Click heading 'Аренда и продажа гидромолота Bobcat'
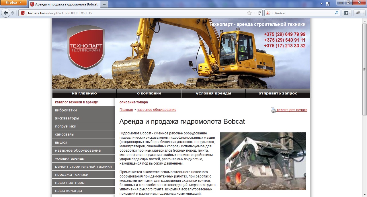 182,121
